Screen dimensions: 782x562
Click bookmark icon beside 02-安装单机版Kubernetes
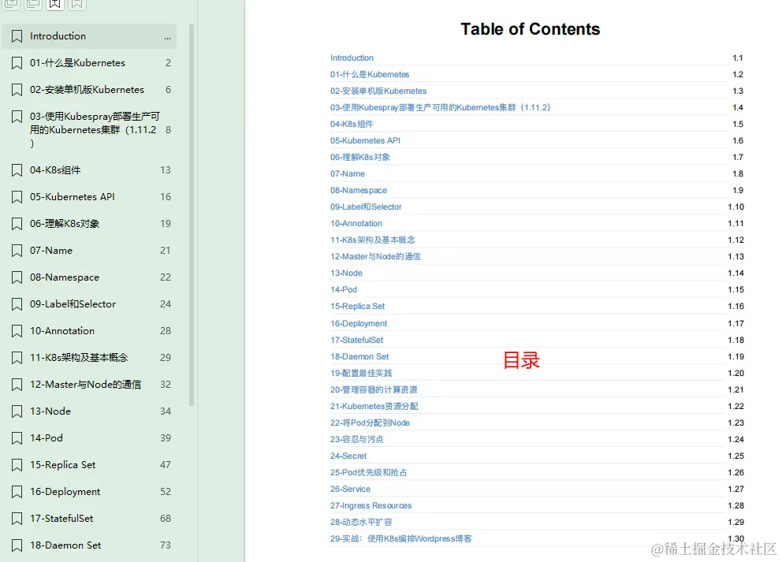pos(17,90)
